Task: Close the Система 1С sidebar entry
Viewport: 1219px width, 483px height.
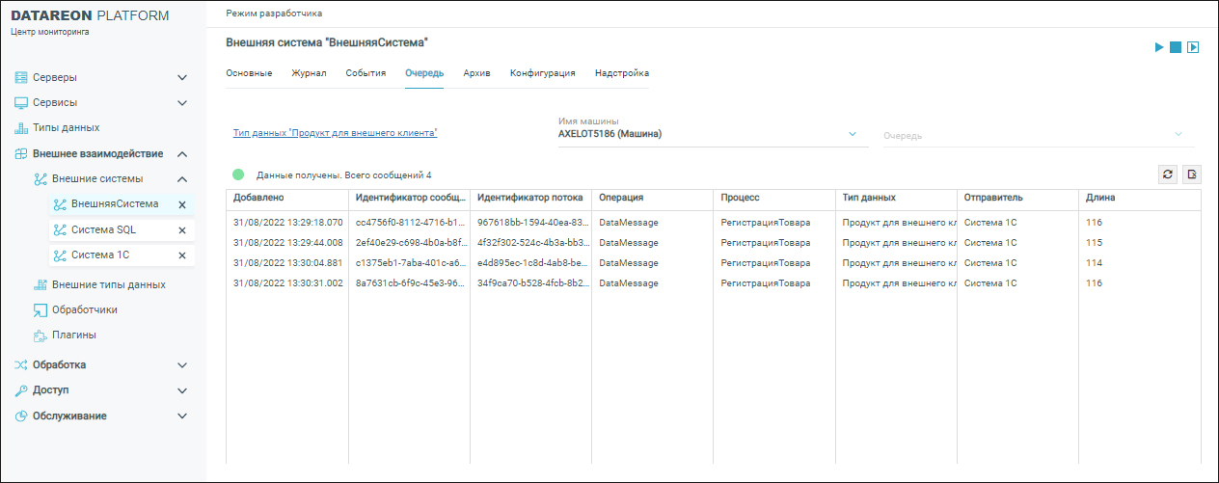Action: point(182,255)
